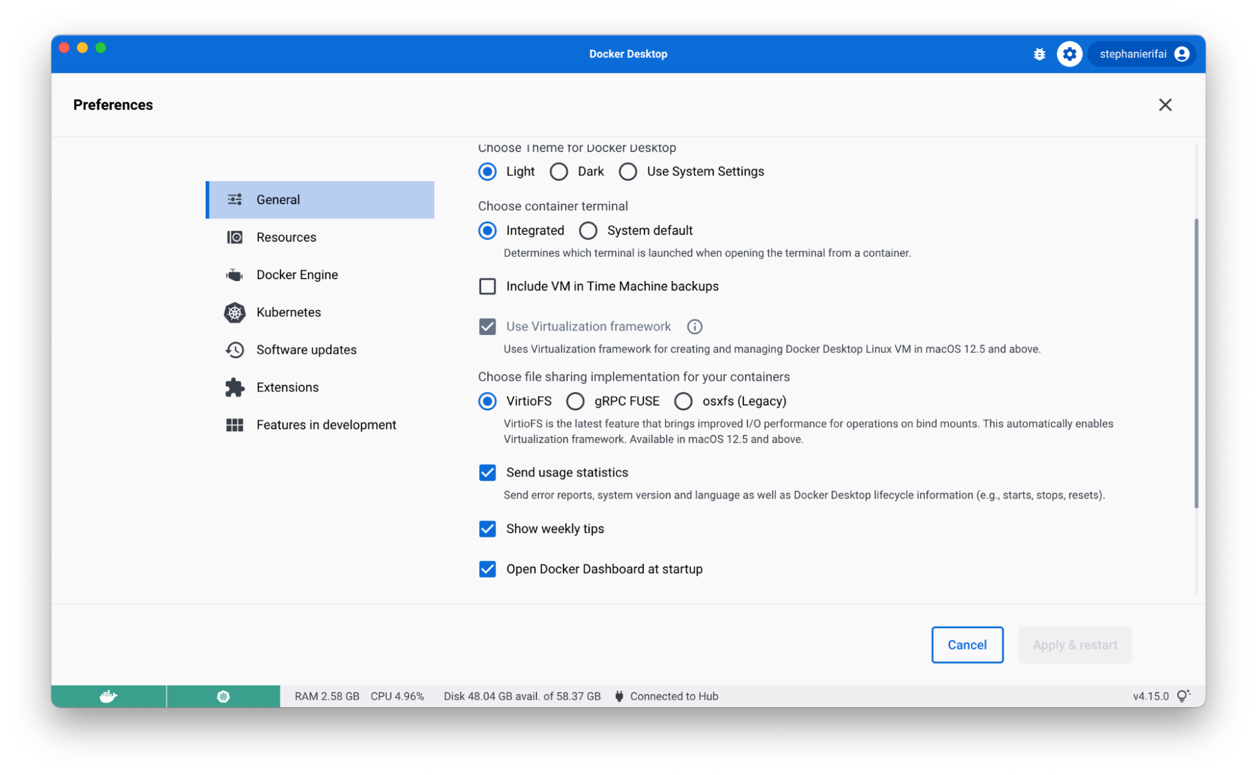Open Docker Engine settings
Screen dimensions: 1257x775
point(297,275)
